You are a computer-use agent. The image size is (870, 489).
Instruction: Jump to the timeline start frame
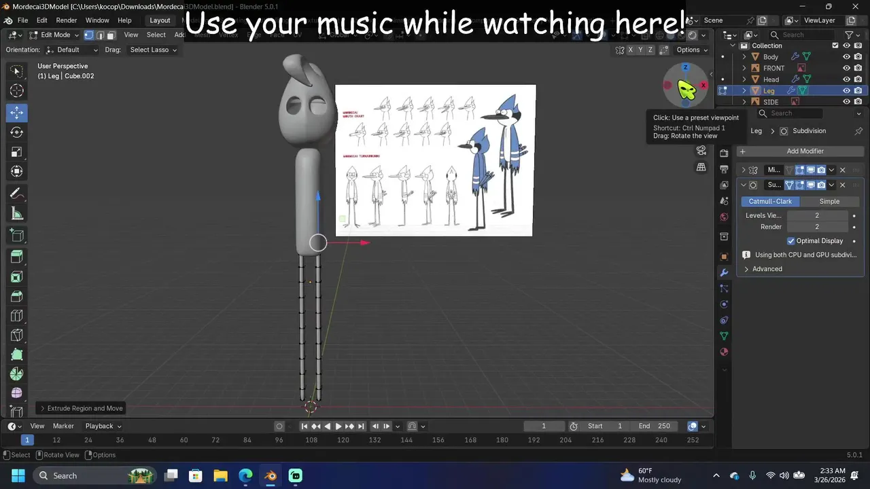pos(304,426)
